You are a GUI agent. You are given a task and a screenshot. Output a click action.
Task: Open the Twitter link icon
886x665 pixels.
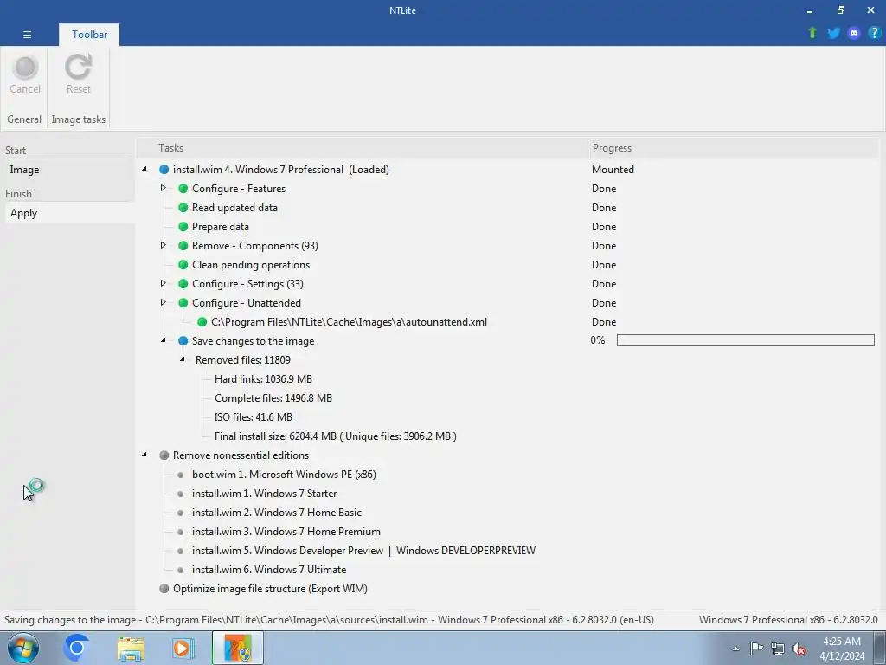coord(833,33)
